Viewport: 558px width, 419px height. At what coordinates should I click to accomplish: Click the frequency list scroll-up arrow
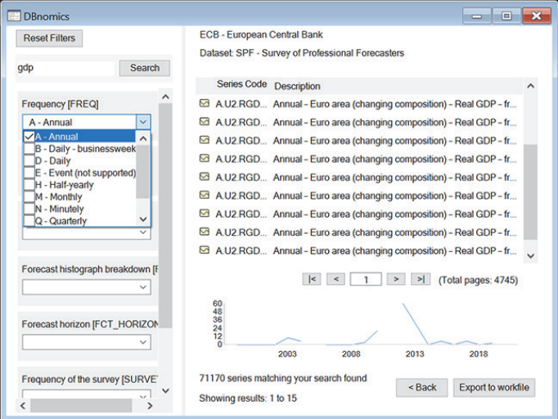(143, 138)
